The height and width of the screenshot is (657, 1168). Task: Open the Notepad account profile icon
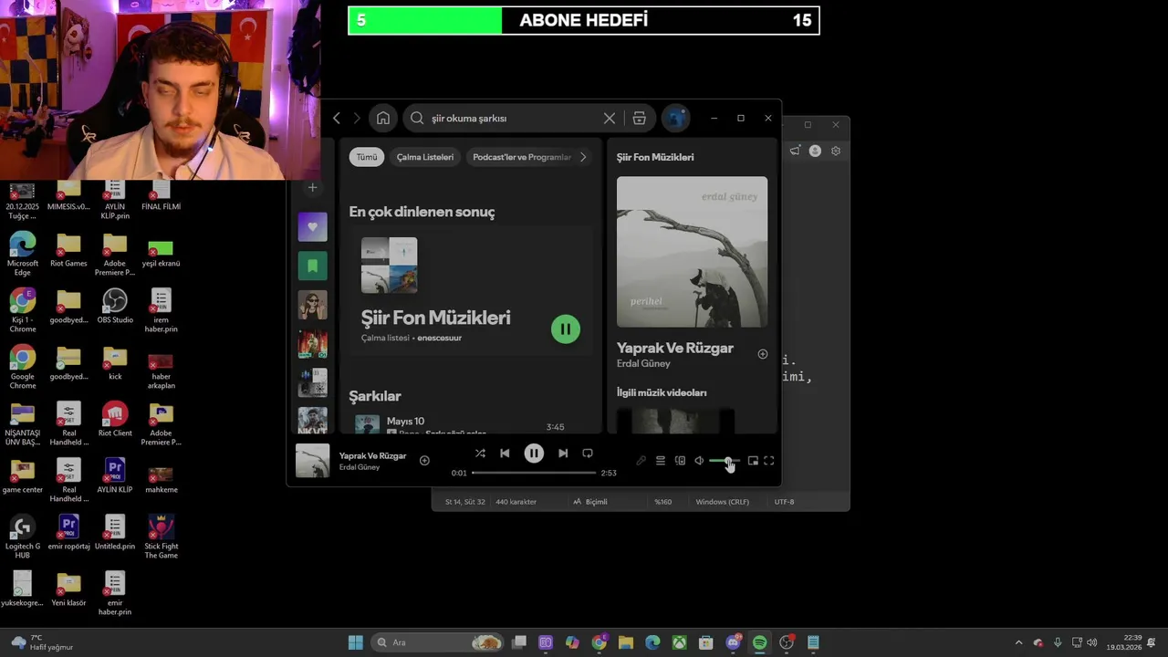(815, 151)
